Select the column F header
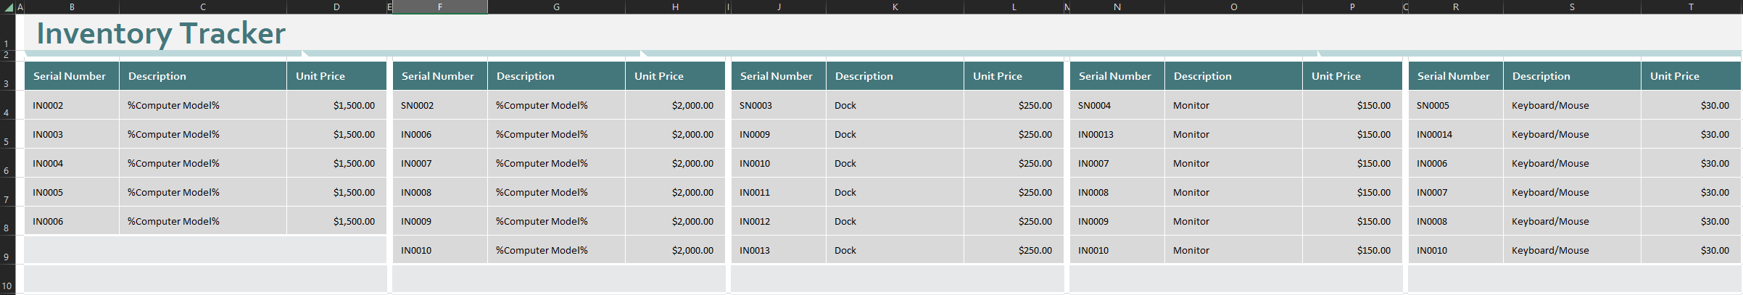This screenshot has height=295, width=1743. (439, 7)
